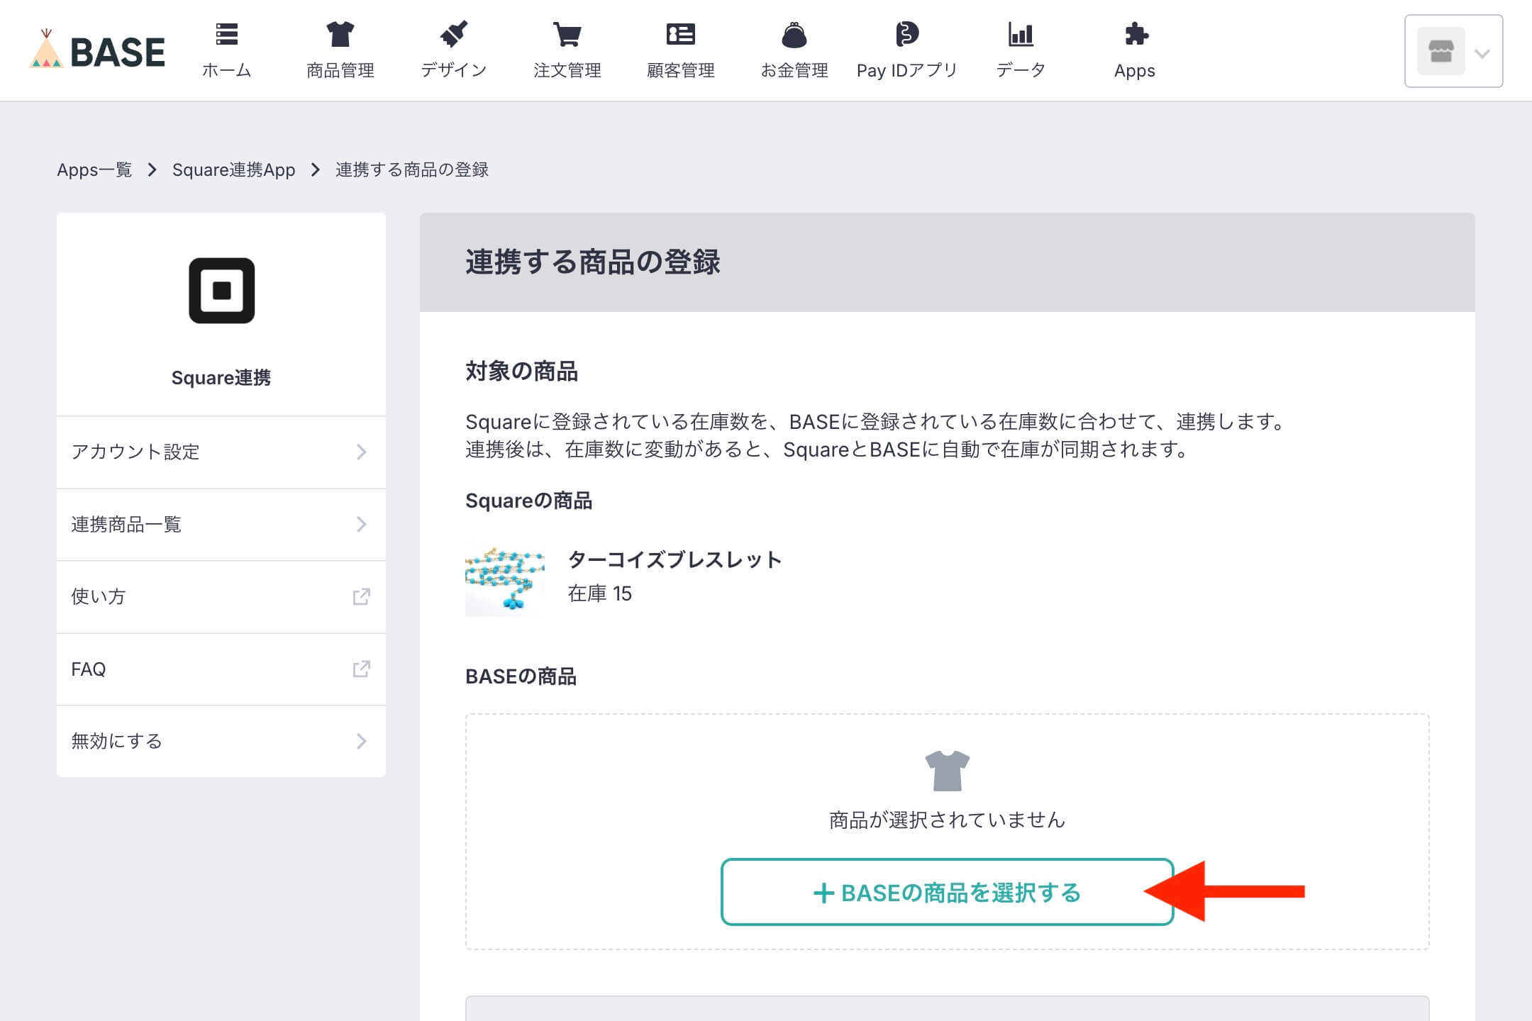This screenshot has height=1021, width=1532.
Task: Open Apps puzzle piece icon
Action: pos(1136,33)
